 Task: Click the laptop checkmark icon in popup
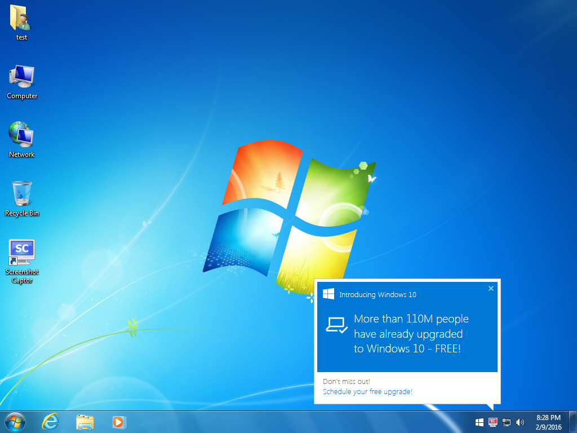[x=337, y=325]
